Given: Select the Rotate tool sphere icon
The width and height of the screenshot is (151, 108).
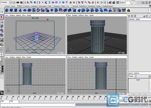Looking at the screenshot, I should click(x=2, y=31).
